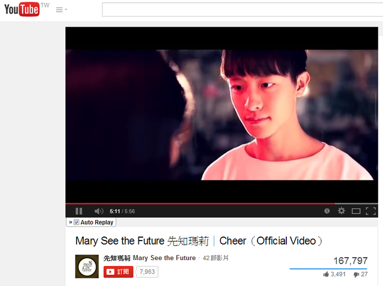
Task: Open the guide menu dropdown
Action: click(x=61, y=10)
